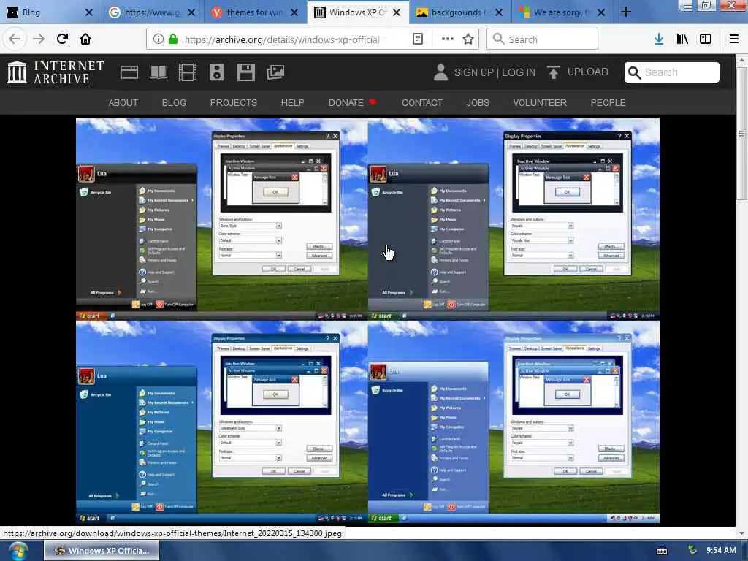Click the Internet Archive logo
This screenshot has width=748, height=561.
56,72
